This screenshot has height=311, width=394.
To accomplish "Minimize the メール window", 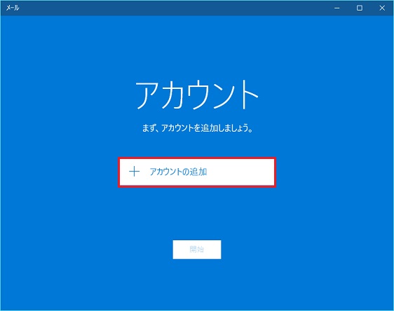I will (x=337, y=8).
